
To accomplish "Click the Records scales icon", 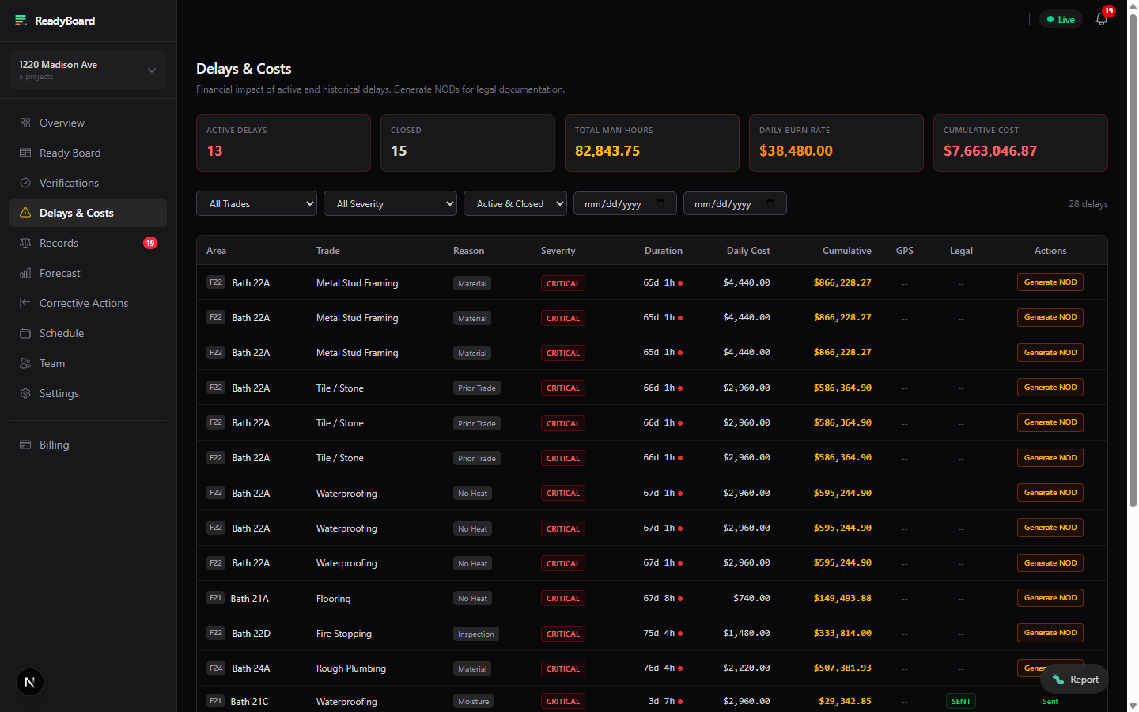I will click(25, 243).
